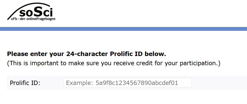Focus the Prolific ID input field
This screenshot has width=247, height=104.
point(127,83)
